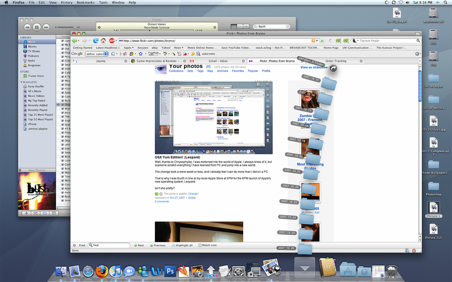Collapse the PLAYLISTS section triangle

pos(21,82)
